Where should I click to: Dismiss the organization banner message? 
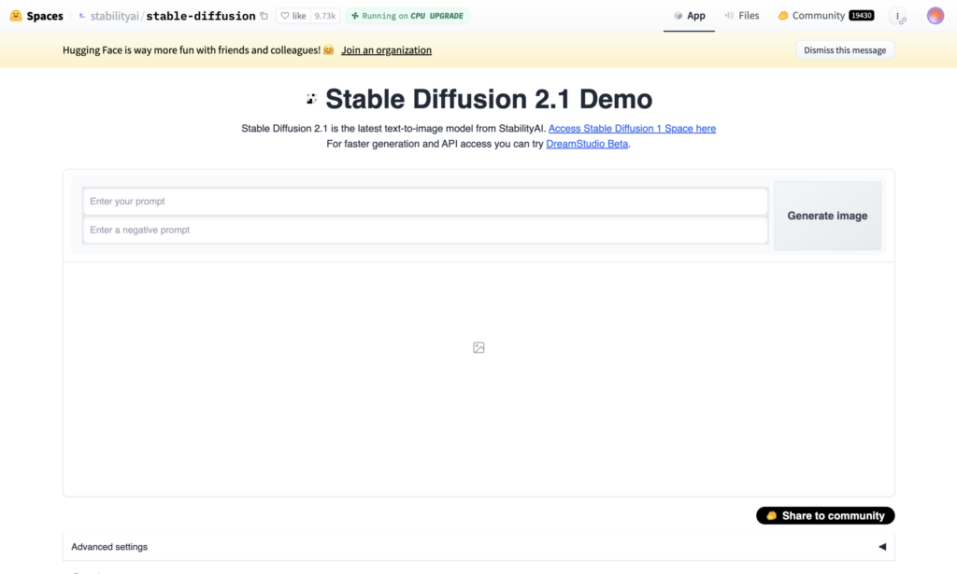click(x=845, y=50)
